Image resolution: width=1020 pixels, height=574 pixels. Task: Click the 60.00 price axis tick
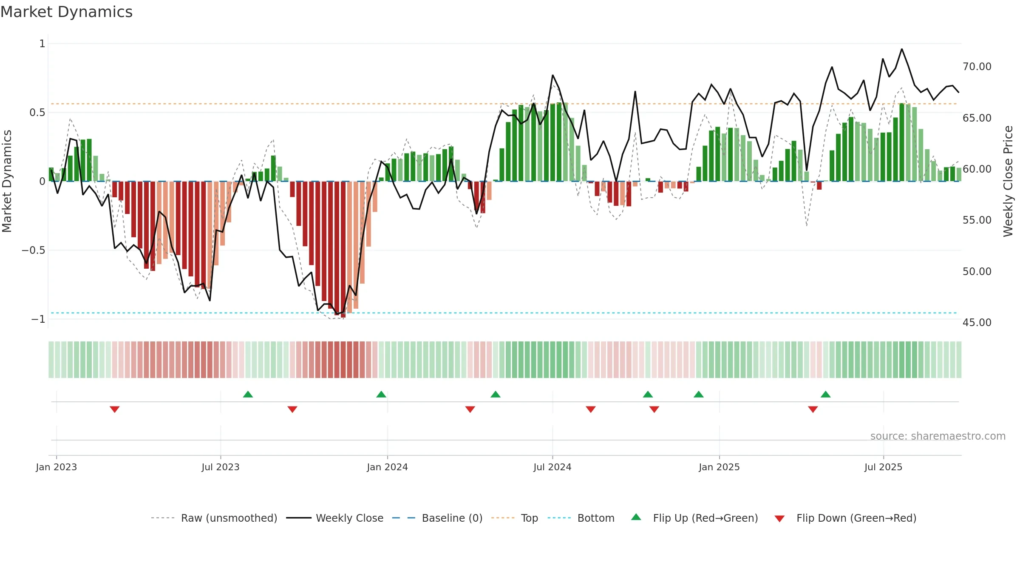[x=977, y=169]
